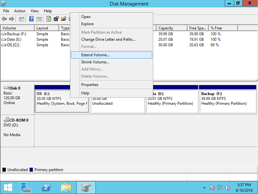Sort by the Capacity column header

pos(172,28)
